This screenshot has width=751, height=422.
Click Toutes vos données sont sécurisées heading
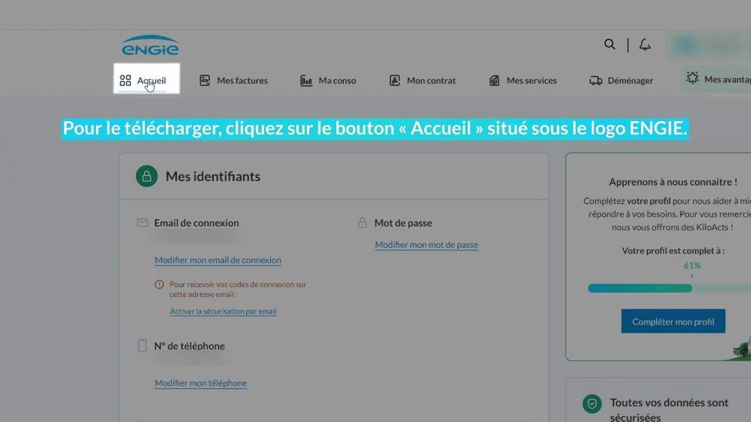669,410
